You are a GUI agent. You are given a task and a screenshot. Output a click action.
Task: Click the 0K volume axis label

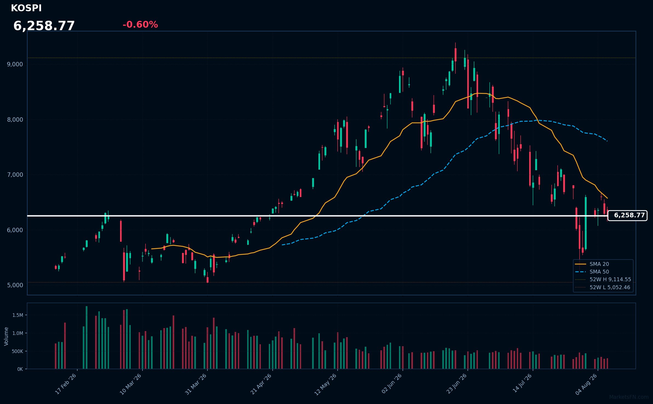click(20, 369)
